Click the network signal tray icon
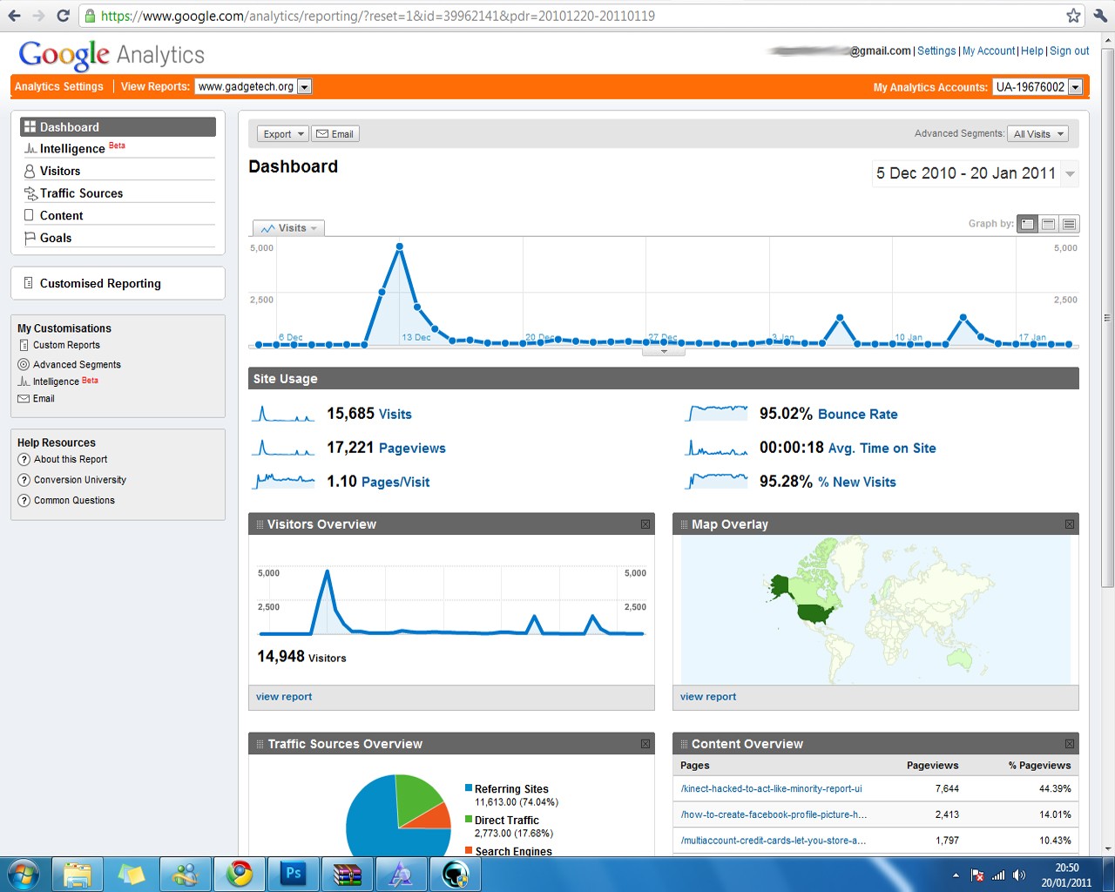Image resolution: width=1115 pixels, height=892 pixels. pyautogui.click(x=998, y=875)
